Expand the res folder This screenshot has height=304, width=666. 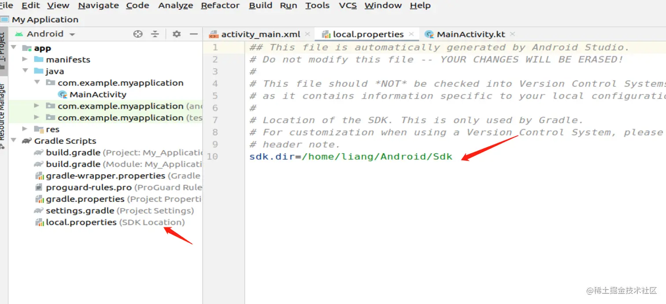point(25,129)
